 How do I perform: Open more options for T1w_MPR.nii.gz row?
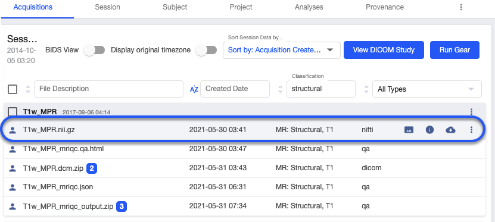pos(471,130)
